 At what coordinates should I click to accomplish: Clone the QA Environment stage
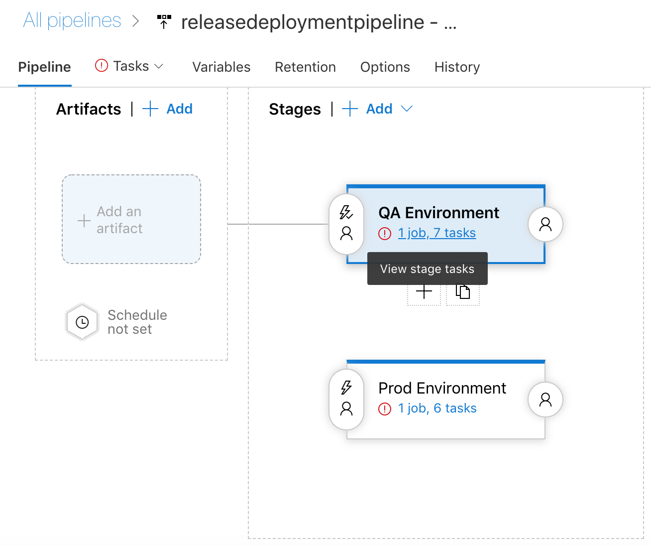pos(463,291)
